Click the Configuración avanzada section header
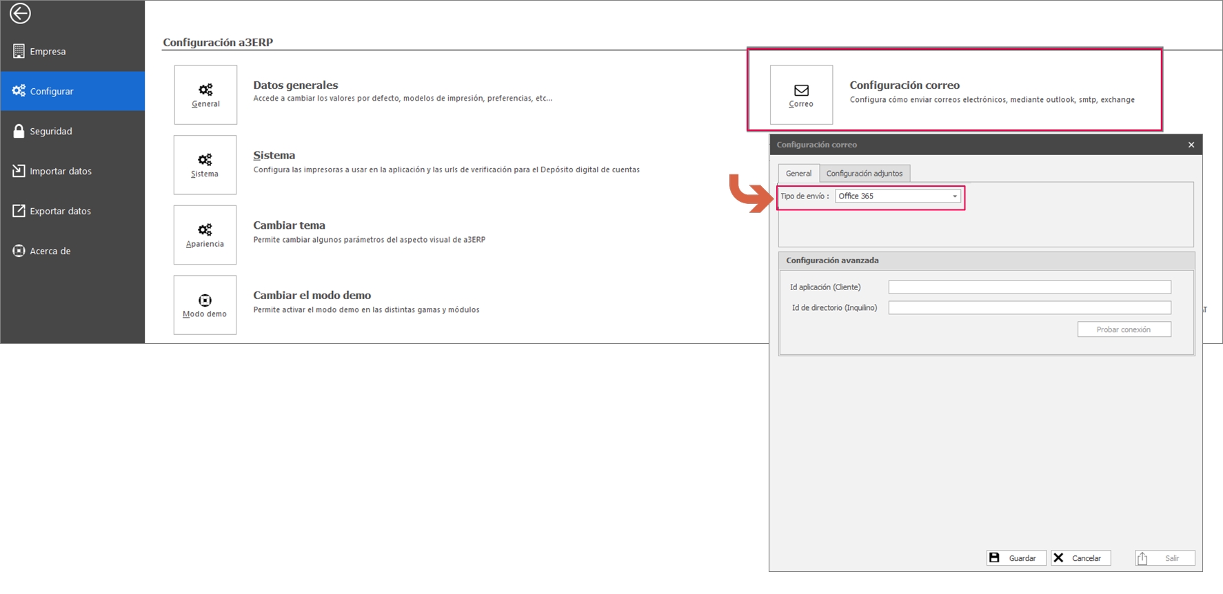The height and width of the screenshot is (594, 1223). click(x=987, y=260)
